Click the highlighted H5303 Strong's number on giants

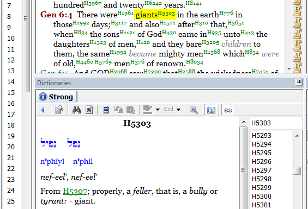pos(166,13)
